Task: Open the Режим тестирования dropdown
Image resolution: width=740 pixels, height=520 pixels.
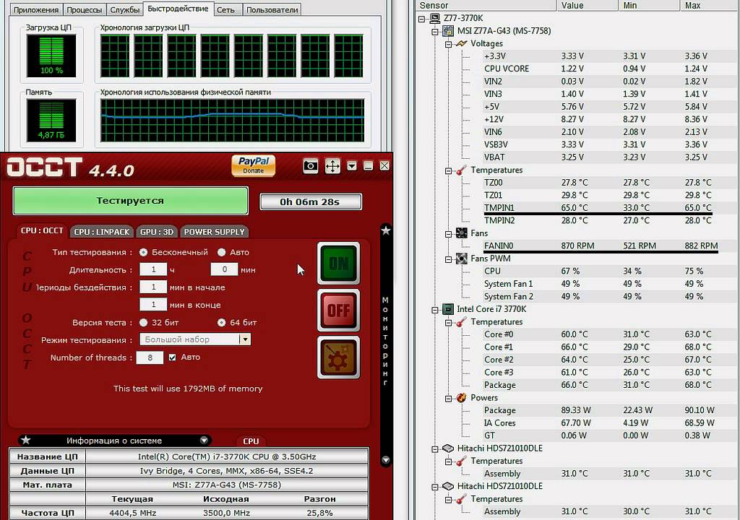Action: pyautogui.click(x=245, y=339)
